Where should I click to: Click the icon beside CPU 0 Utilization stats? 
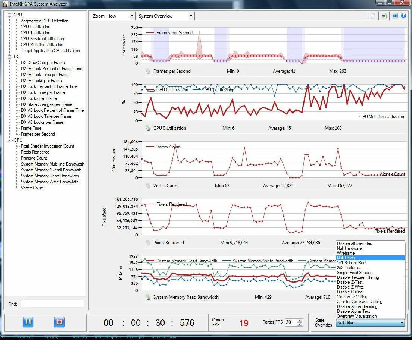tap(148, 128)
